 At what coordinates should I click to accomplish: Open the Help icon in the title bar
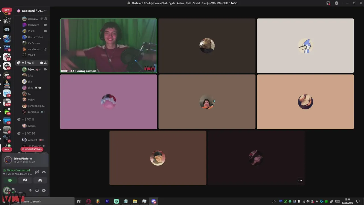pos(337,3)
